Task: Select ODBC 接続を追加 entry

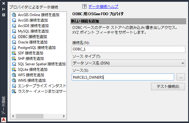Action: click(x=32, y=37)
